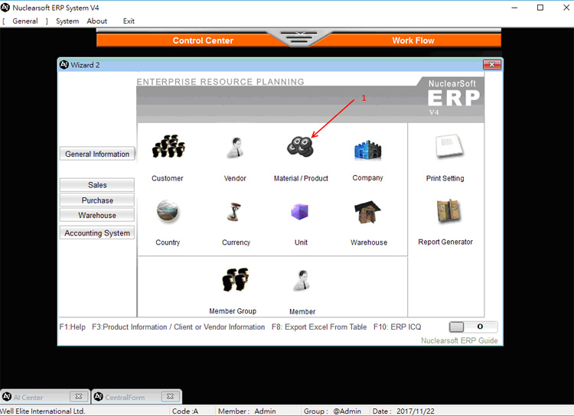Open the Company castle icon
Screen dimensions: 574x416
(x=367, y=150)
